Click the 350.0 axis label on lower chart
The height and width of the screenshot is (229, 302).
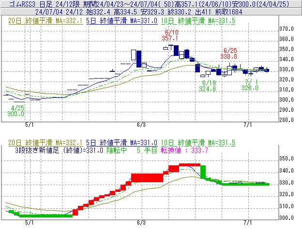287,159
